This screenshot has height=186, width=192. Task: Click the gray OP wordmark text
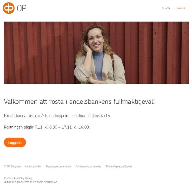coord(22,8)
